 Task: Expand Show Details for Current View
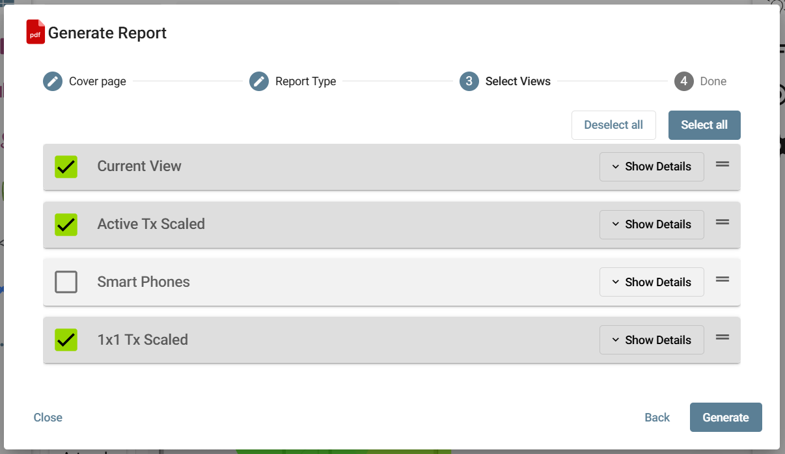[652, 167]
